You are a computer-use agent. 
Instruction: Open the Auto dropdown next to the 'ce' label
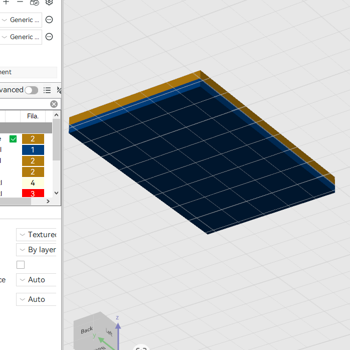pyautogui.click(x=36, y=280)
